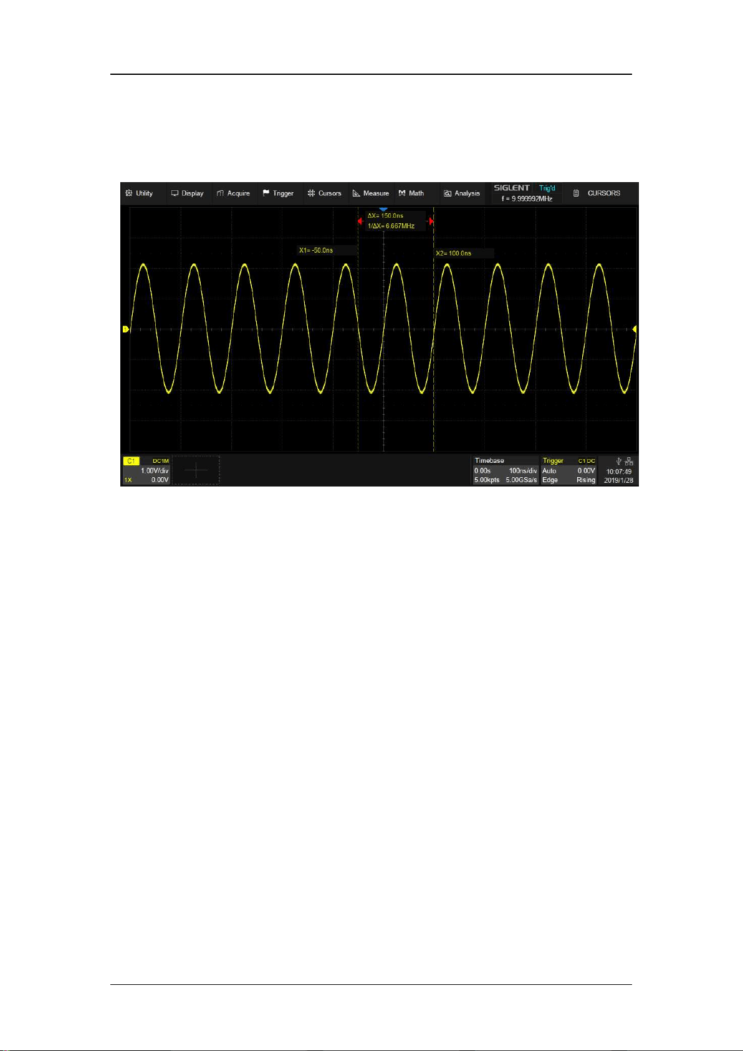Click the USB connection status icon
The width and height of the screenshot is (743, 1051).
(619, 462)
